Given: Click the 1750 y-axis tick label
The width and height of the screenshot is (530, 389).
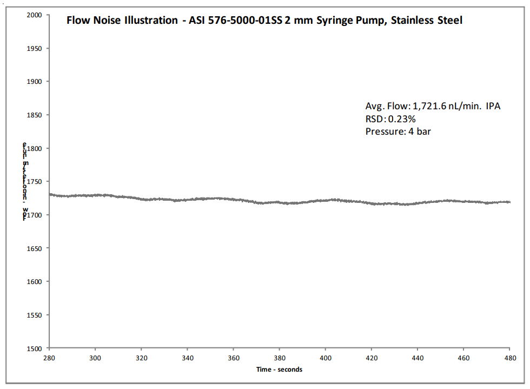Looking at the screenshot, I should (35, 182).
